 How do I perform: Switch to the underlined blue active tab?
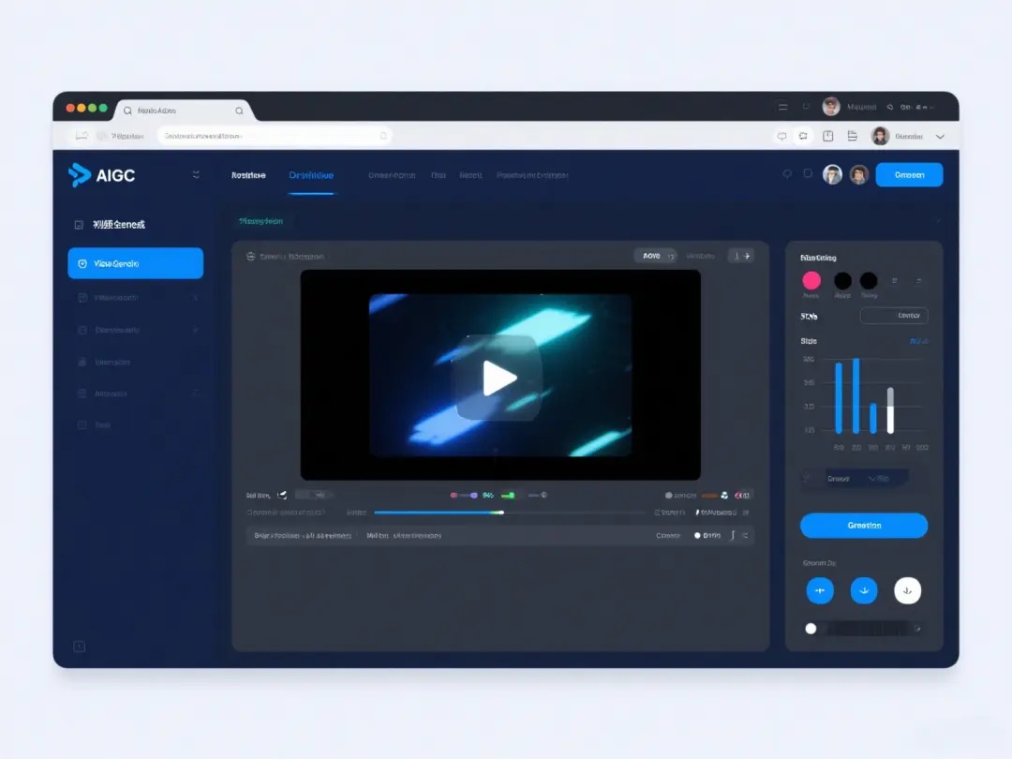tap(311, 175)
